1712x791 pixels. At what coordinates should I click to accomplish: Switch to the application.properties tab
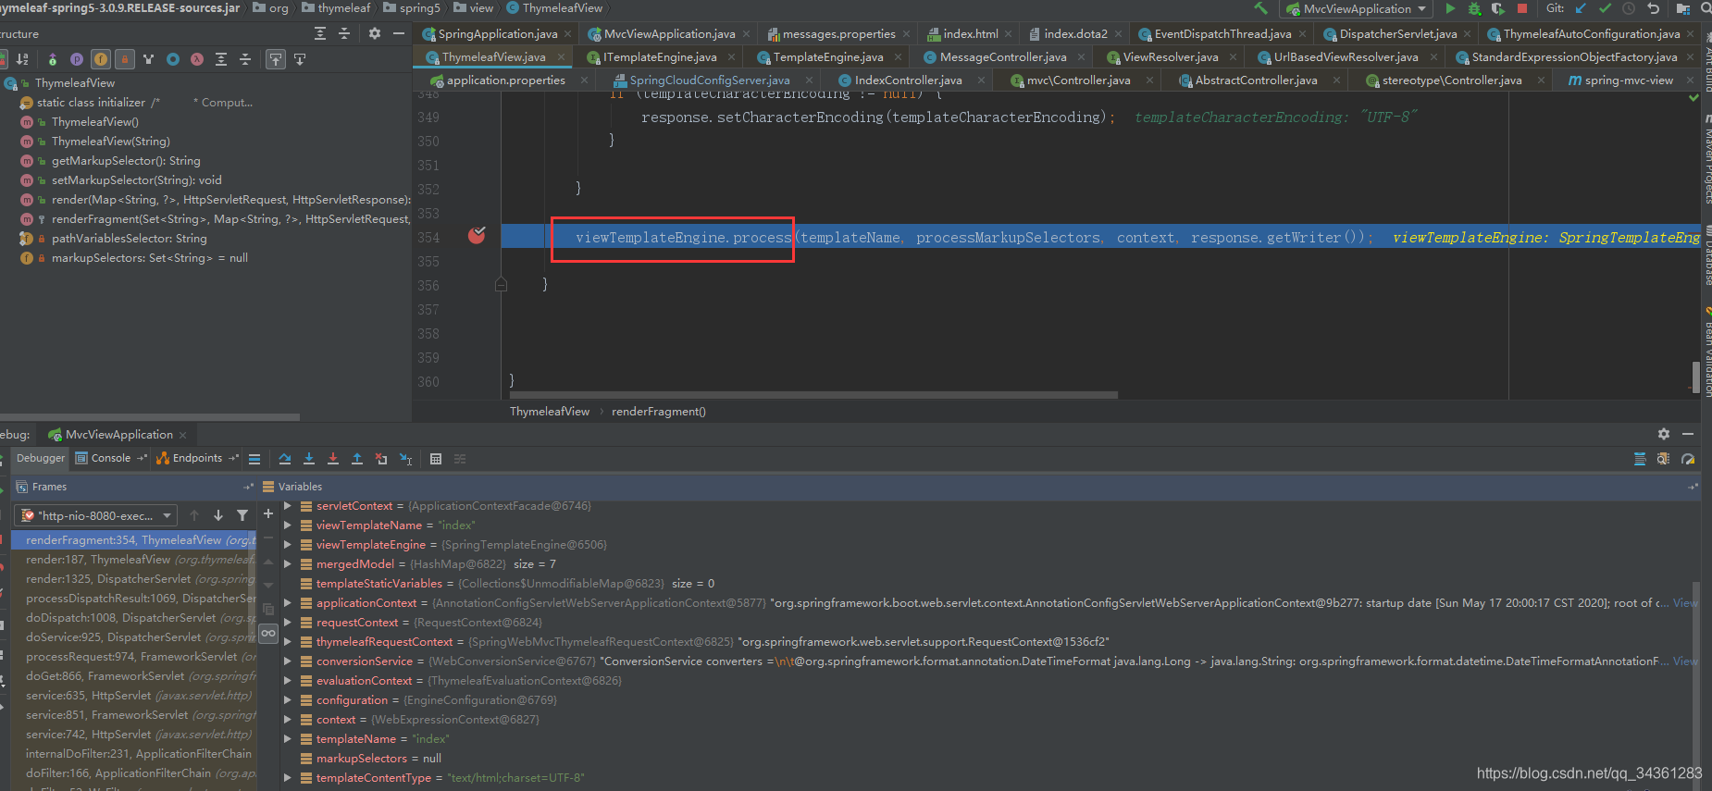click(505, 80)
